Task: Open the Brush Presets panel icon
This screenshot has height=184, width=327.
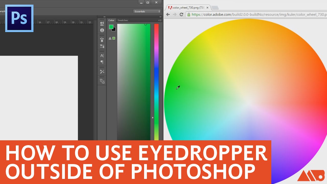Action: click(102, 40)
